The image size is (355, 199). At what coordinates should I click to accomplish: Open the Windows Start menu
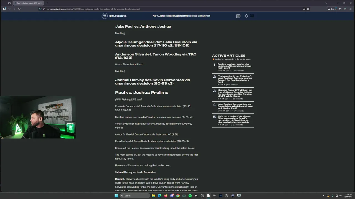pyautogui.click(x=116, y=196)
